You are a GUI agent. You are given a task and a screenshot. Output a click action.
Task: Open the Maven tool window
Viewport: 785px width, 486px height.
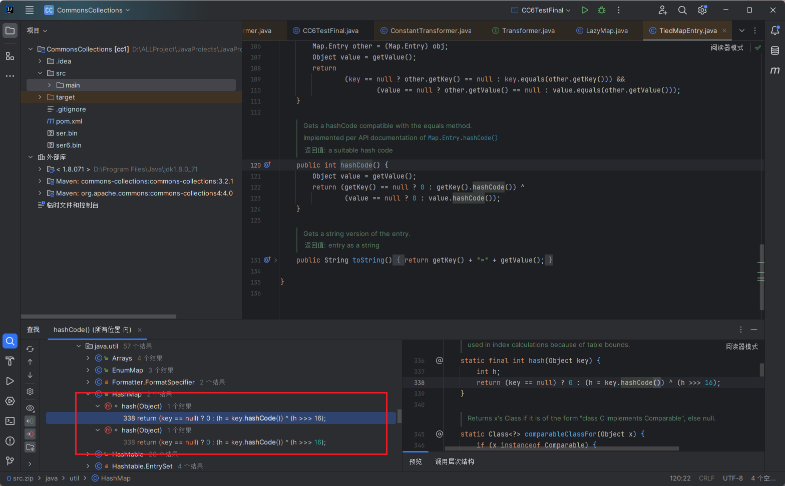(x=774, y=70)
